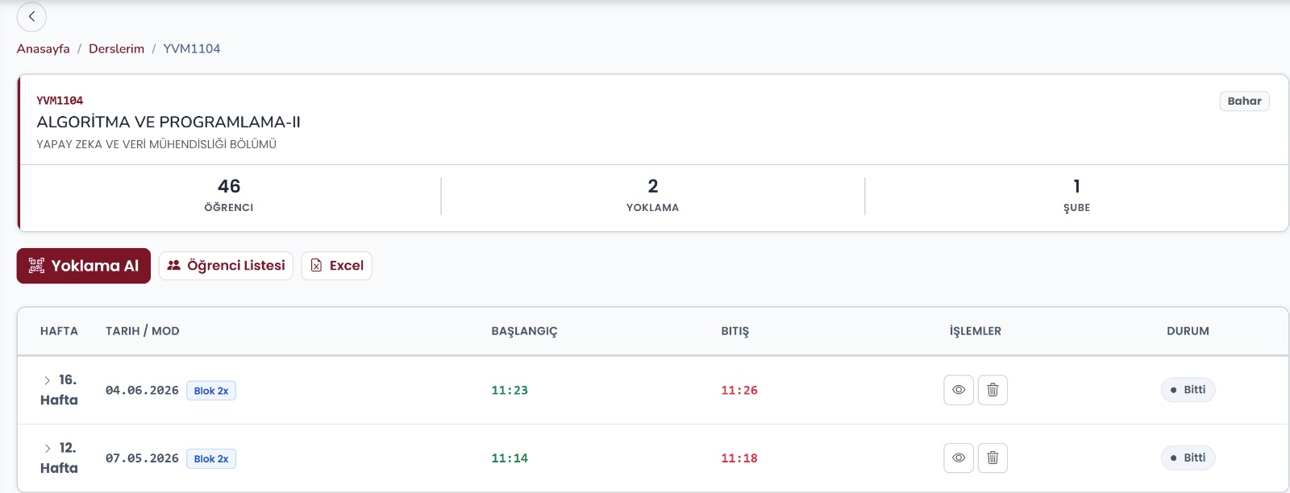Delete the 12. Hafta attendance record
The image size is (1290, 493).
992,458
